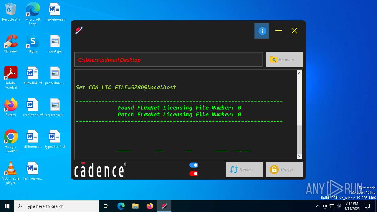Open procedures image file on desktop

pos(55,76)
